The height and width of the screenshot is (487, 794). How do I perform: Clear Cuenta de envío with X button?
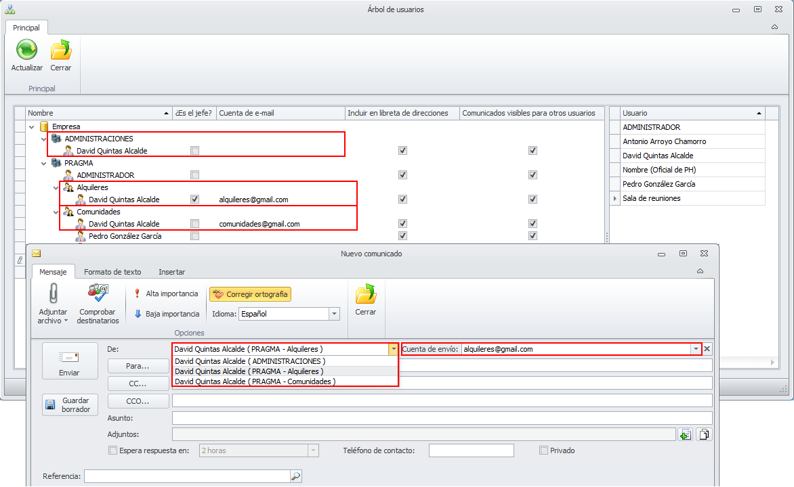tap(707, 349)
